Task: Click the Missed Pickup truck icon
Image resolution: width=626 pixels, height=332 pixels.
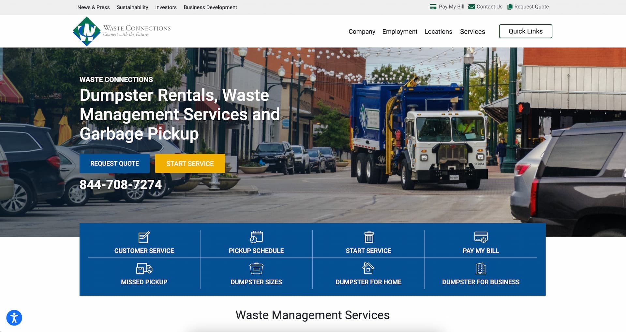Action: (144, 268)
